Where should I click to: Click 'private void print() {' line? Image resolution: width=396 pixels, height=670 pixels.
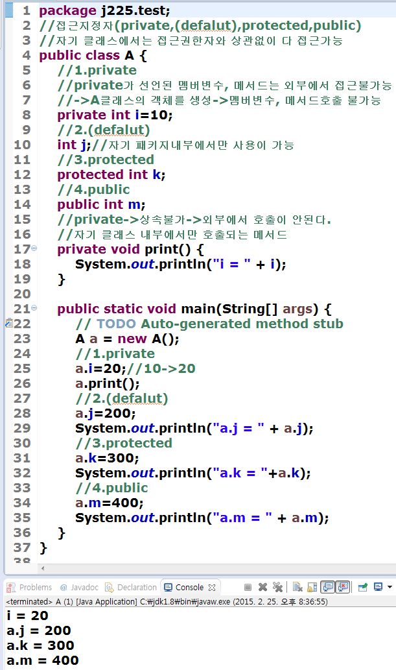click(131, 249)
